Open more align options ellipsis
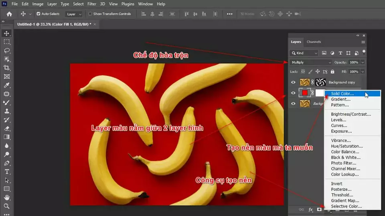The image size is (385, 216). [229, 14]
